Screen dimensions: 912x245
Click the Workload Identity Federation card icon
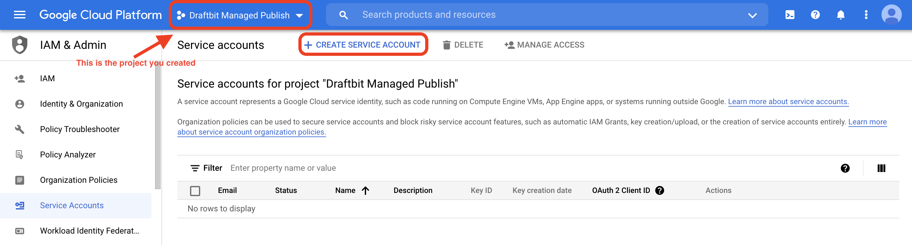(20, 231)
